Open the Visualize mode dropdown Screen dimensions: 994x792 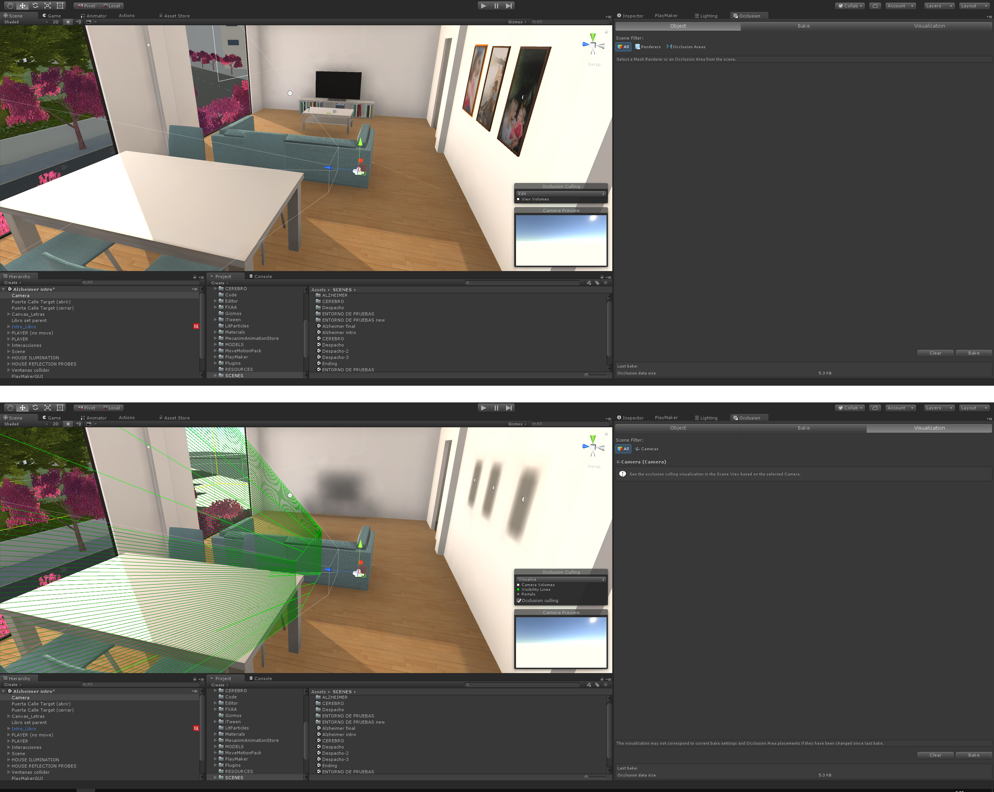[561, 580]
